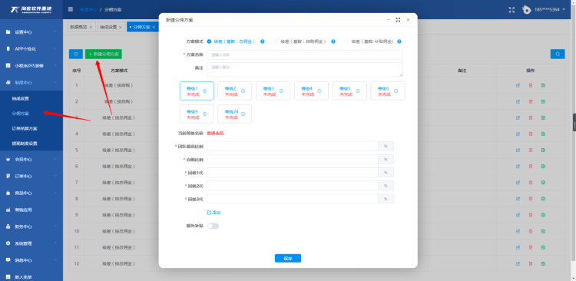Switch to the 抽成设置 tab
This screenshot has width=576, height=281.
(108, 27)
